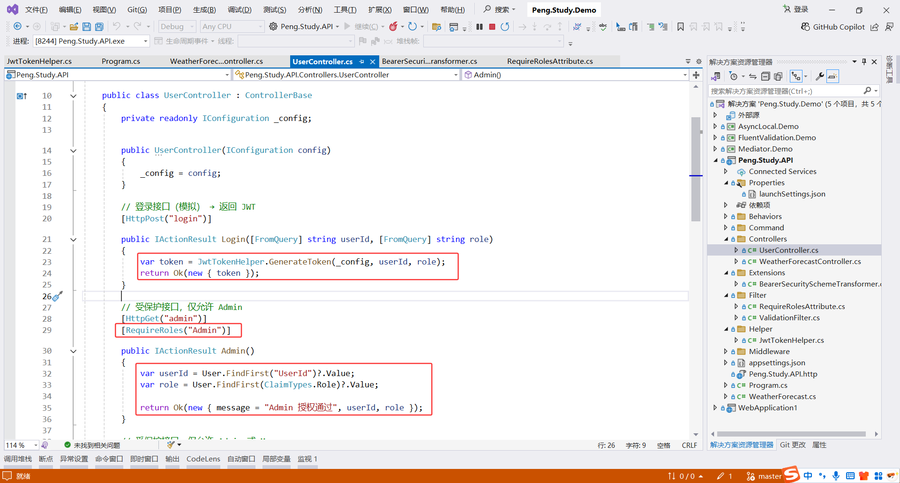Viewport: 900px width, 483px height.
Task: Open the Admin() member navigation dropdown
Action: pos(576,75)
